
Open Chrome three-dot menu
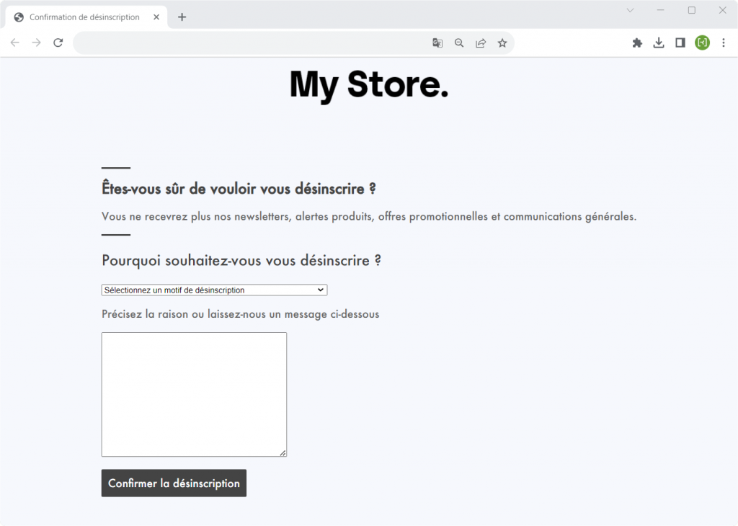724,43
